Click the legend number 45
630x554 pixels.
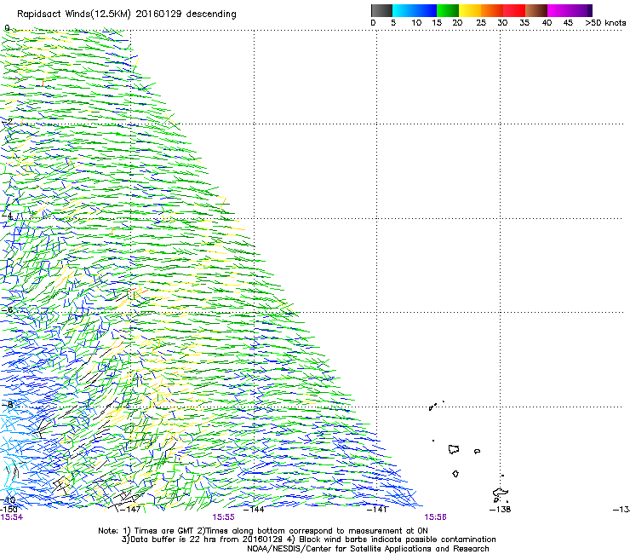568,23
